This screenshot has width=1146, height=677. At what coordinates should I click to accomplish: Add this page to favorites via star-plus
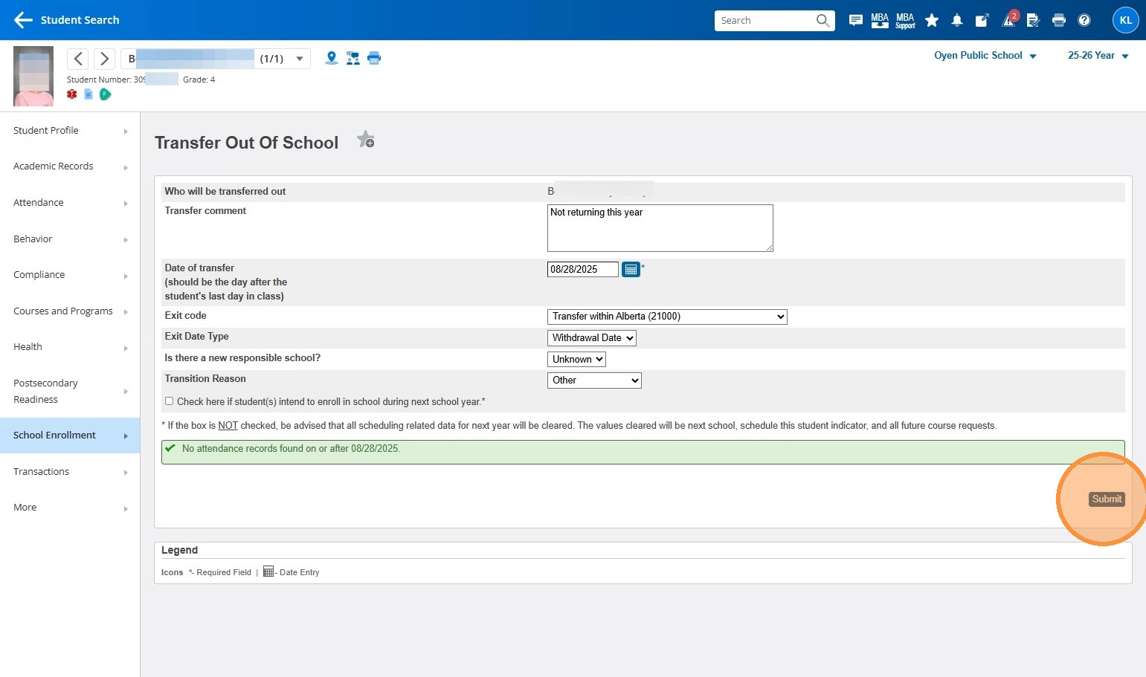(x=365, y=140)
